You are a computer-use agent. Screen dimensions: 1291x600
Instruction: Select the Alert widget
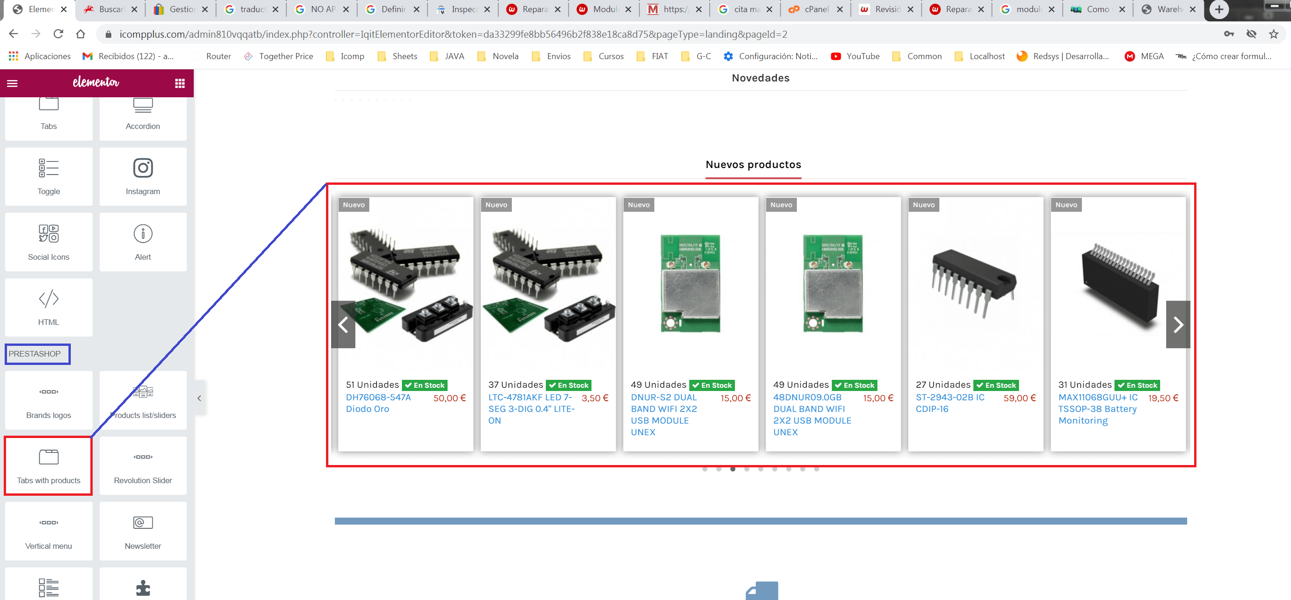[x=143, y=242]
